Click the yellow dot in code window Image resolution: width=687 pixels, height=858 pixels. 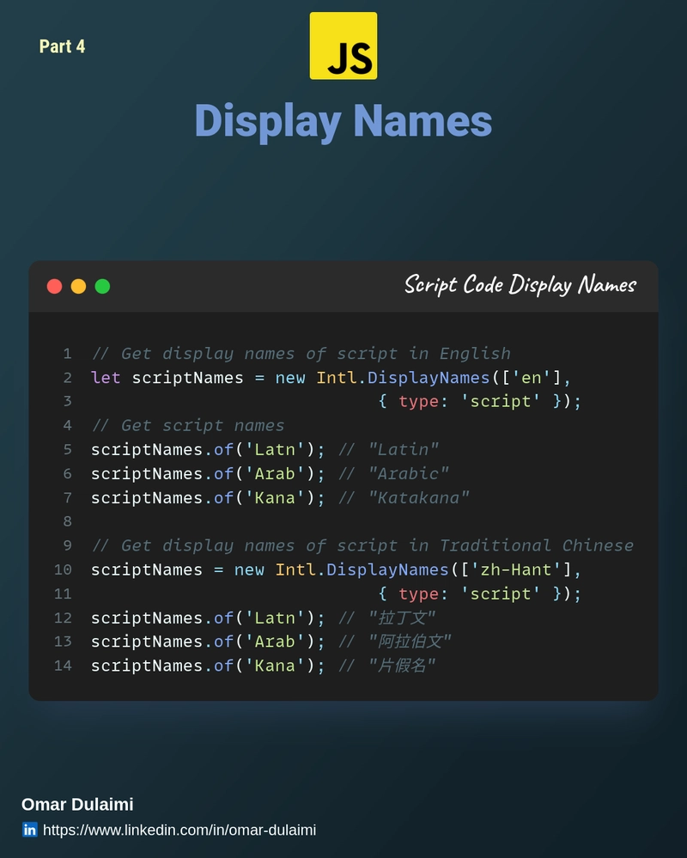point(78,286)
